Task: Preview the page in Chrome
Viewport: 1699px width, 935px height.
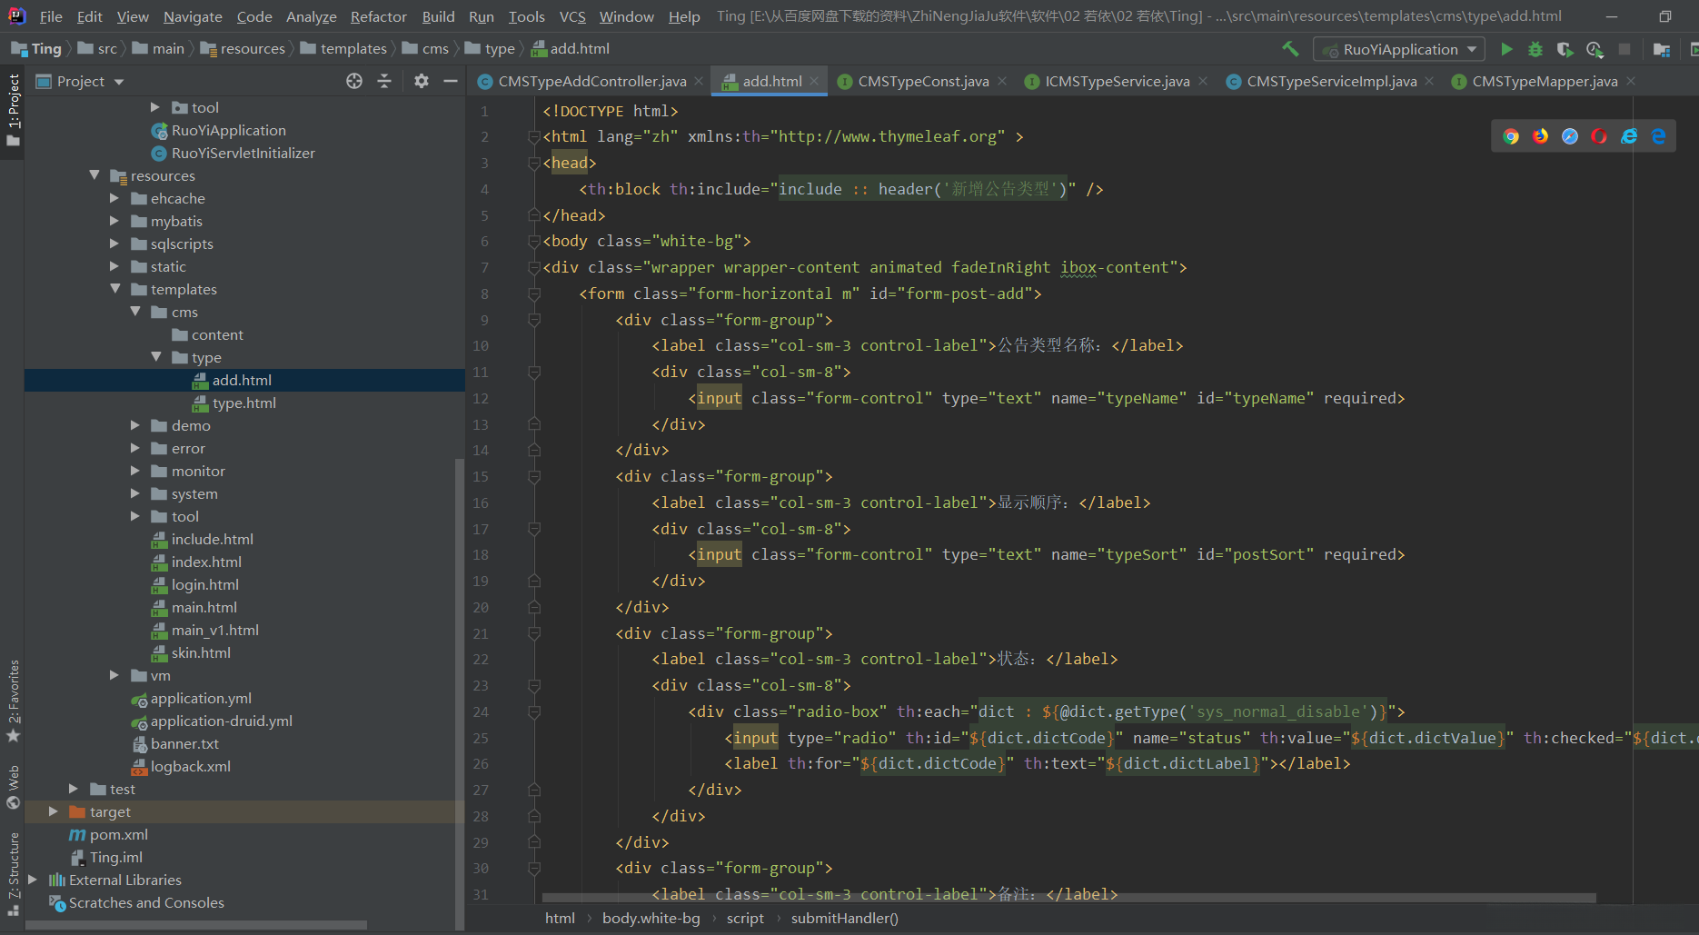Action: pos(1511,136)
